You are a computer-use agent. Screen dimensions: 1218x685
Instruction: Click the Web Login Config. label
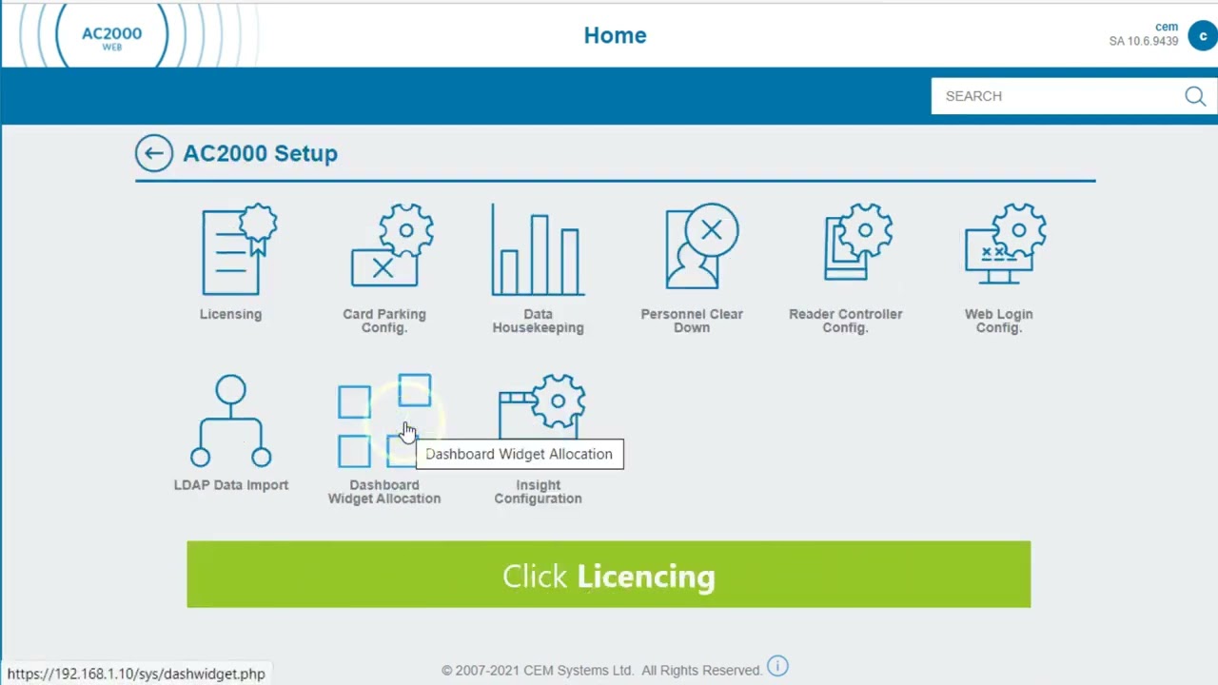point(998,321)
